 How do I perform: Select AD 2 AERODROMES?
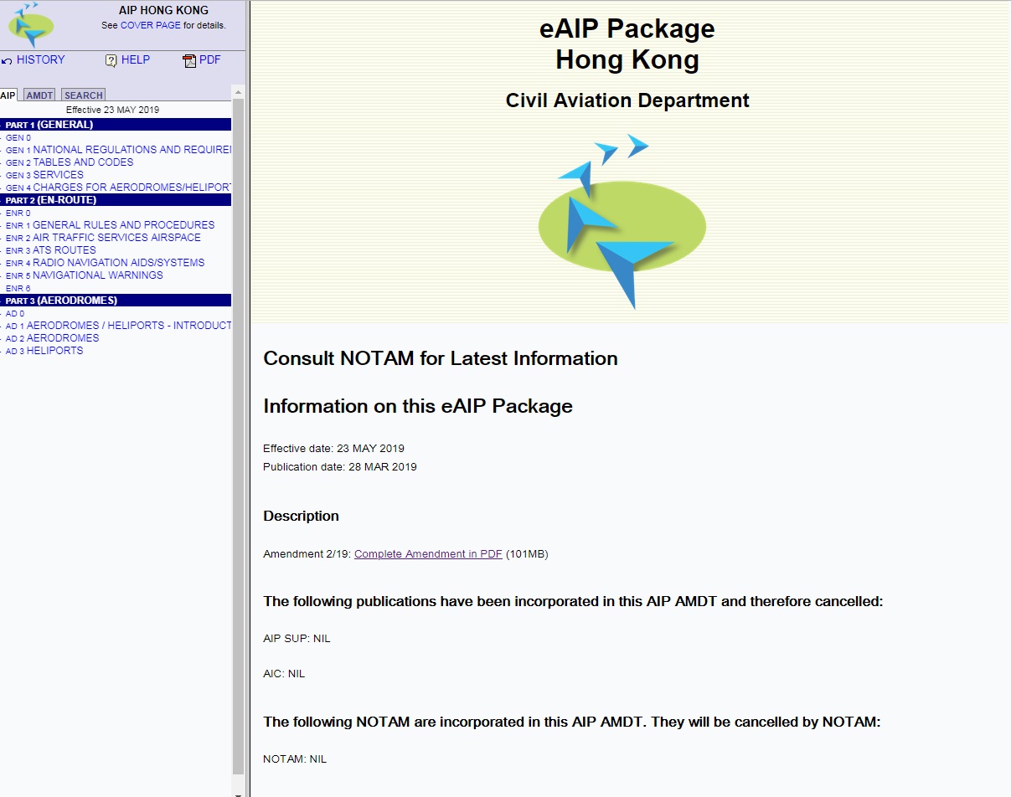(52, 337)
